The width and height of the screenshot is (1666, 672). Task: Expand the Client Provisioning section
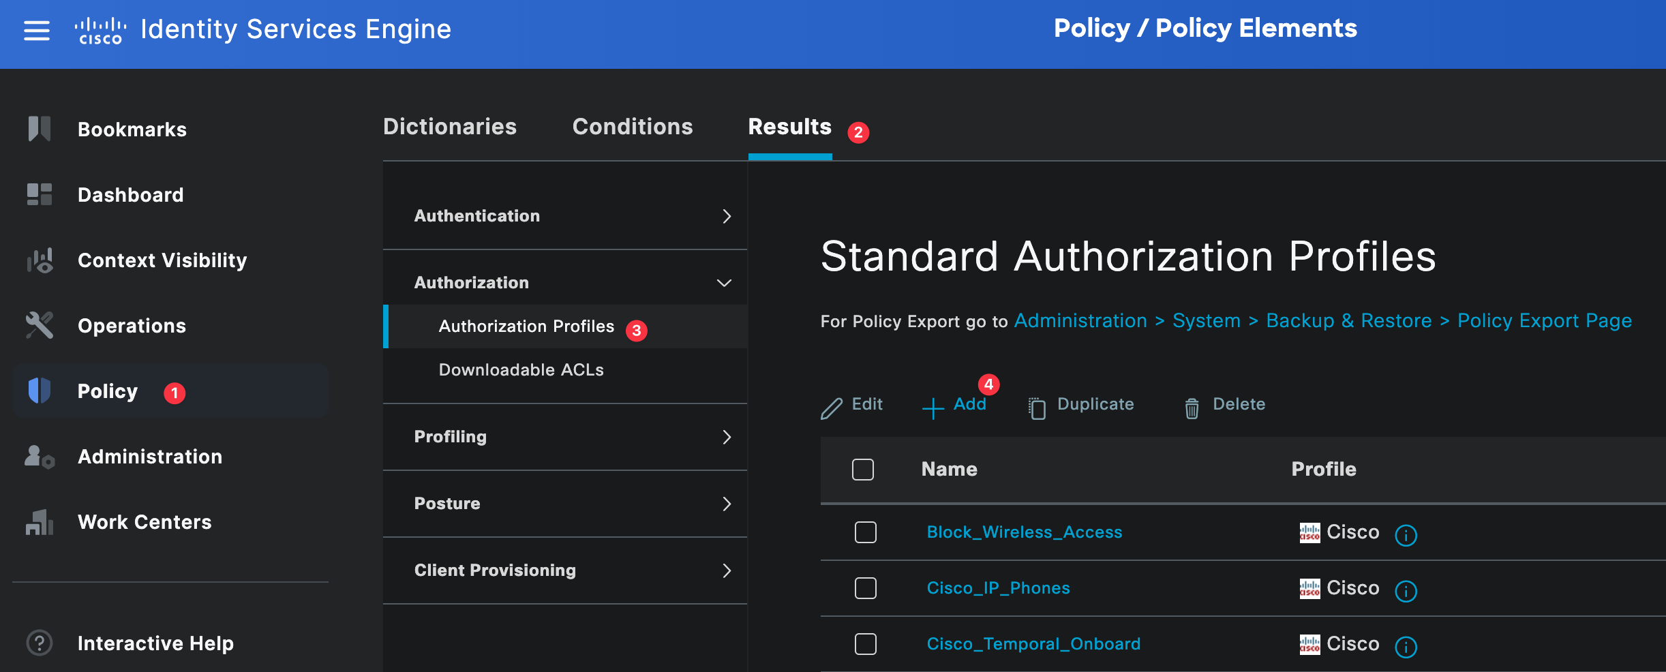click(x=726, y=570)
